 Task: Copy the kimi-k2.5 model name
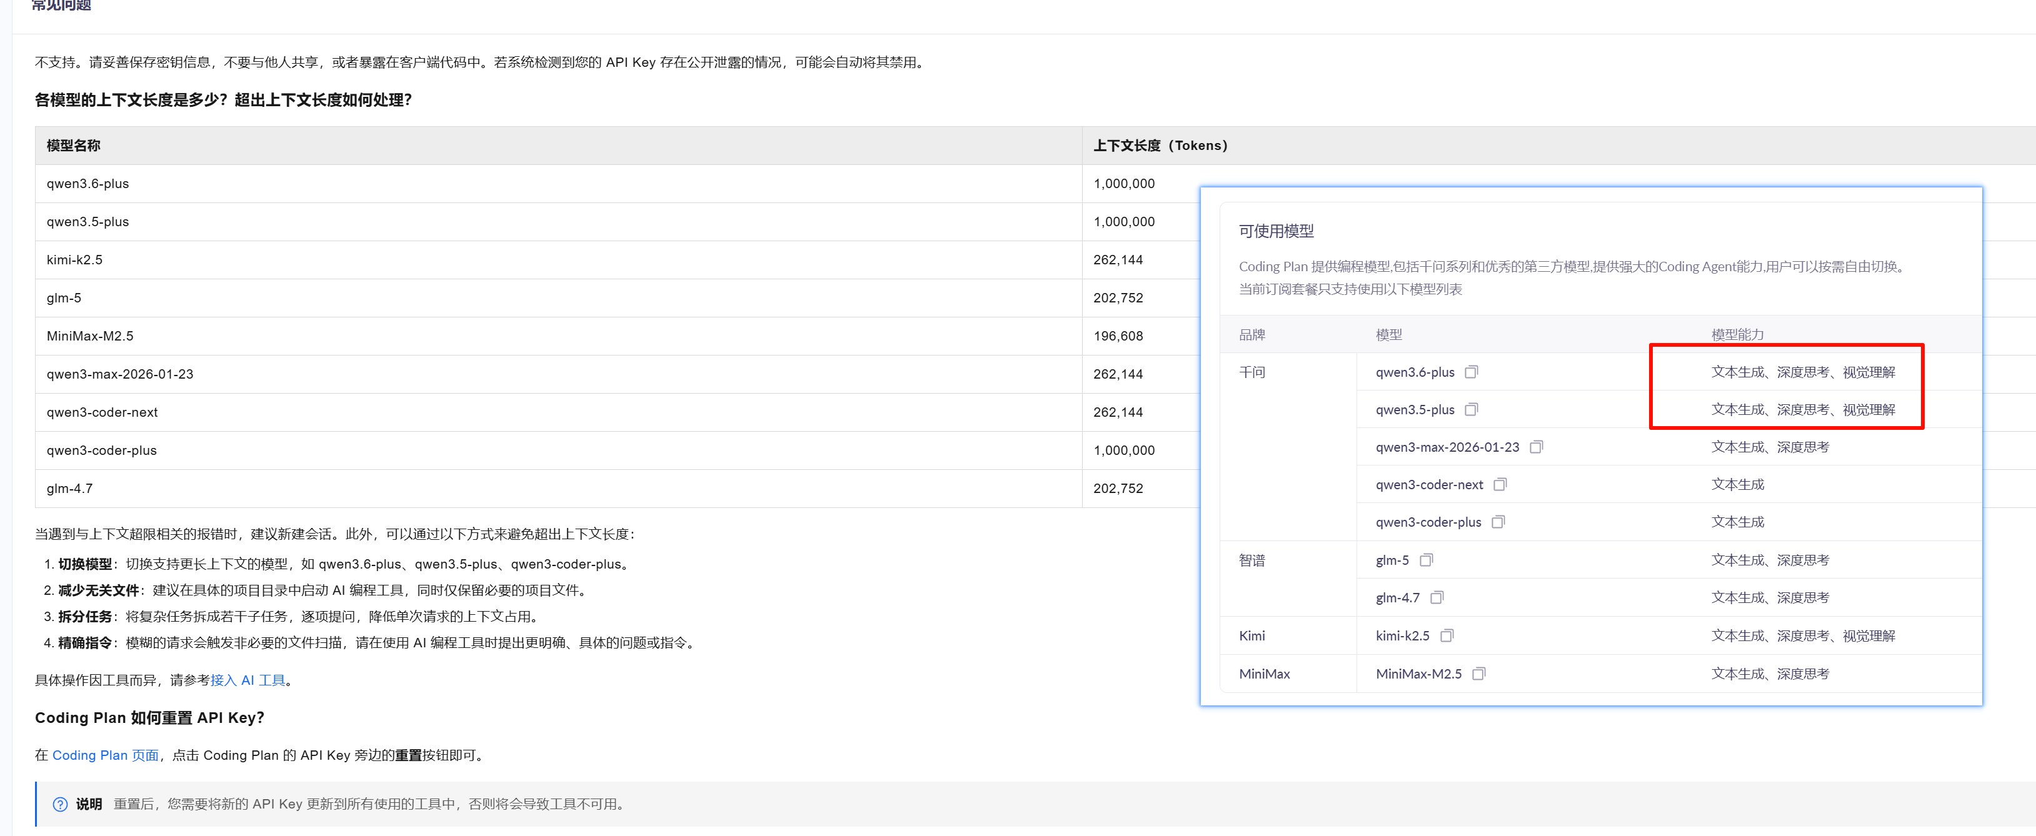coord(1447,635)
